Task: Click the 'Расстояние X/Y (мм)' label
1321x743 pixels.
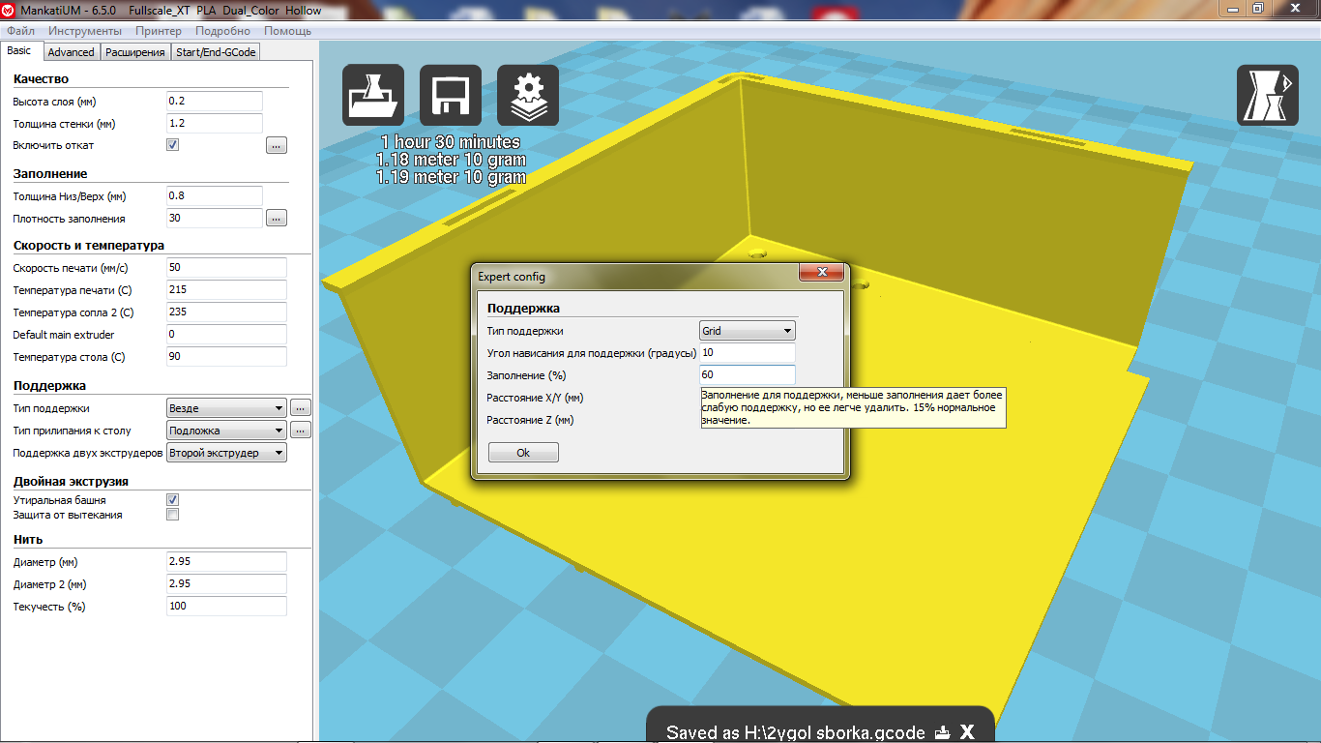Action: click(x=535, y=398)
